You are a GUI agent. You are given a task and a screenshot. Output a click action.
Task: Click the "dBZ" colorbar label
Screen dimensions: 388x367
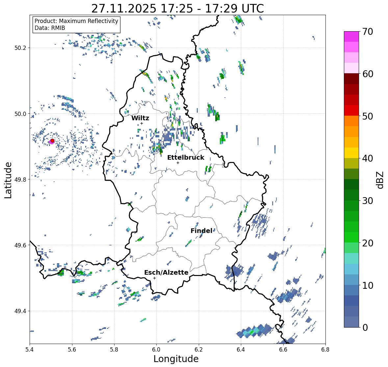(x=380, y=180)
